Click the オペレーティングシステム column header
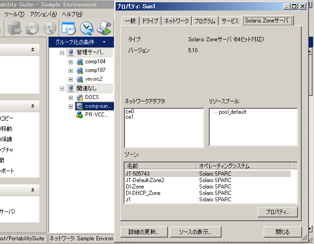Viewport: 314px width, 244px height. pyautogui.click(x=243, y=166)
